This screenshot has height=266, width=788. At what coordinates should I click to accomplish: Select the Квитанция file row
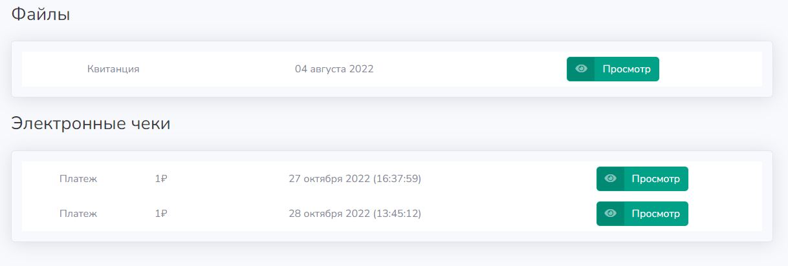click(392, 69)
